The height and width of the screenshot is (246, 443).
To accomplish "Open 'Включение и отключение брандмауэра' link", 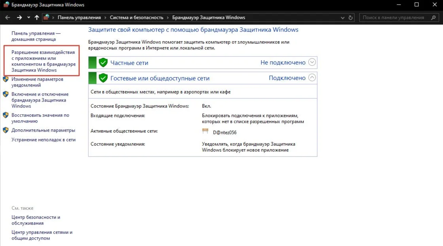I will pyautogui.click(x=40, y=100).
